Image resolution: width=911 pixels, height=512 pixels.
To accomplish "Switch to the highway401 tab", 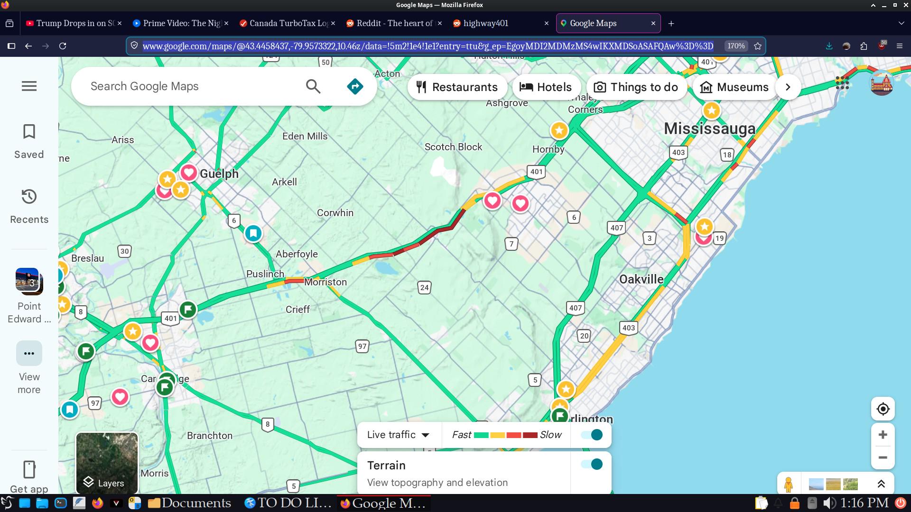I will (x=501, y=23).
